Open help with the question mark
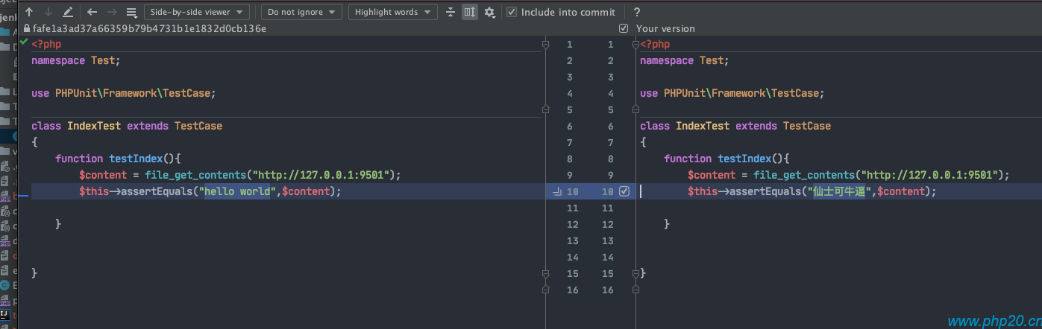Viewport: 1042px width, 329px height. 636,12
